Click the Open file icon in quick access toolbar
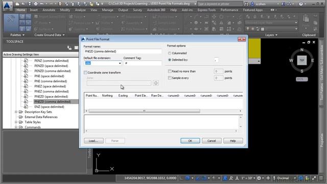The image size is (327, 184). (x=23, y=4)
